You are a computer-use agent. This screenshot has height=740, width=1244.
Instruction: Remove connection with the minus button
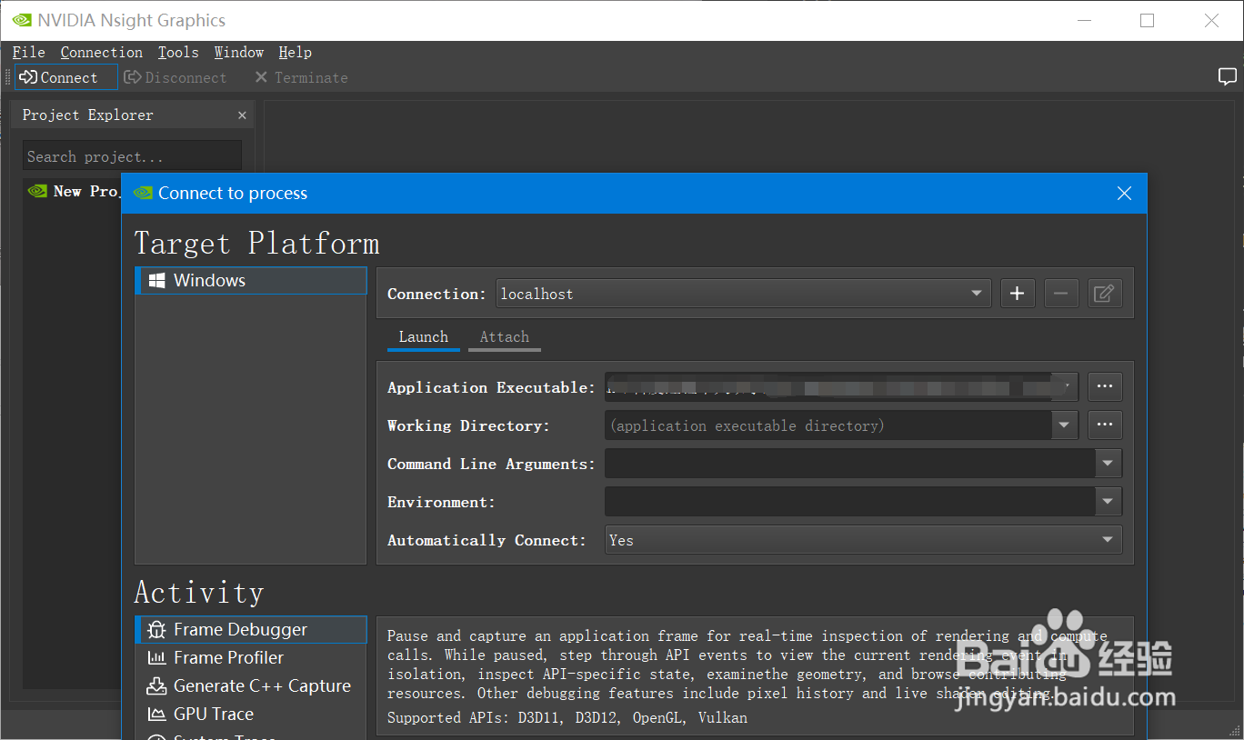tap(1061, 294)
